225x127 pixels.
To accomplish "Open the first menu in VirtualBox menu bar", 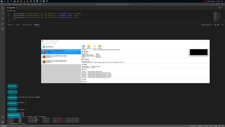I will coord(43,43).
